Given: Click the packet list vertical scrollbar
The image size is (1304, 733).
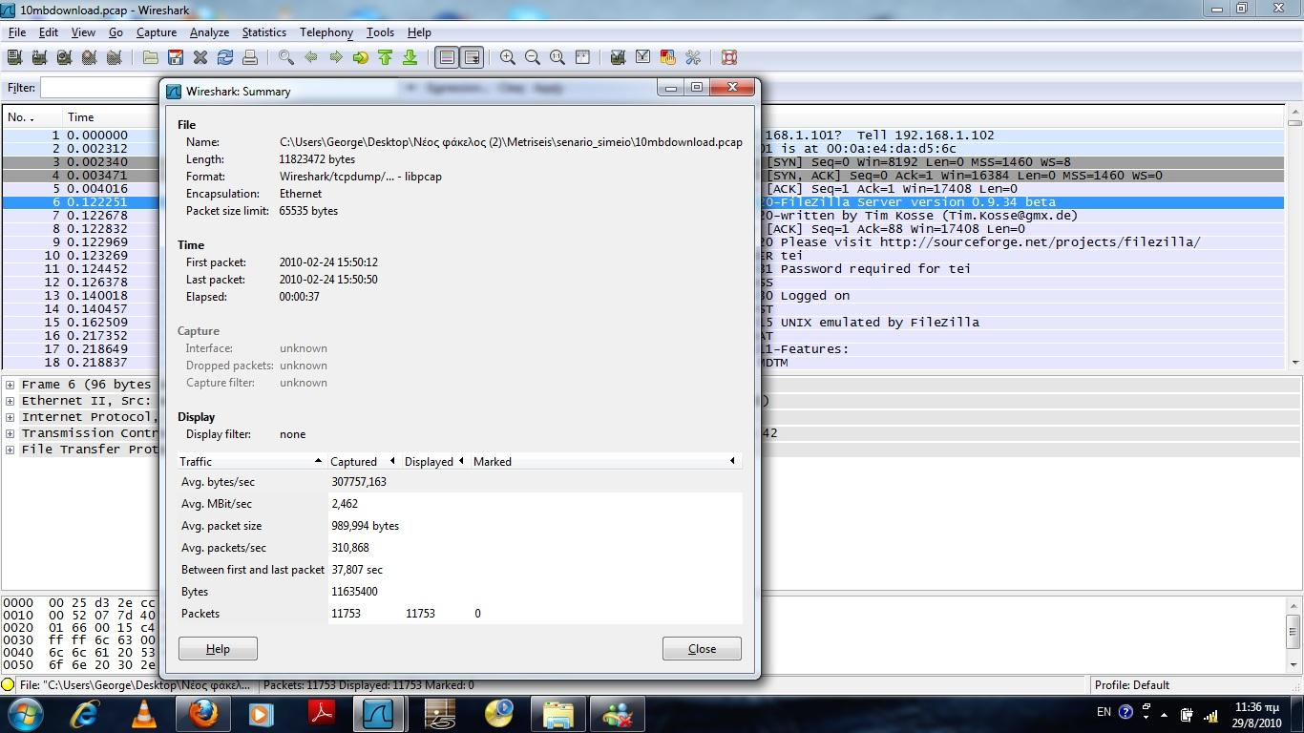Looking at the screenshot, I should point(1293,239).
